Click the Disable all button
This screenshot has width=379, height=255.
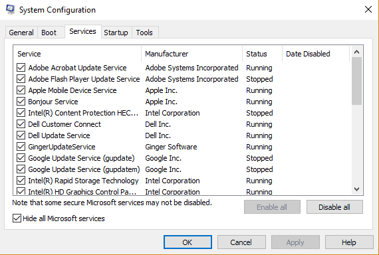tap(334, 207)
